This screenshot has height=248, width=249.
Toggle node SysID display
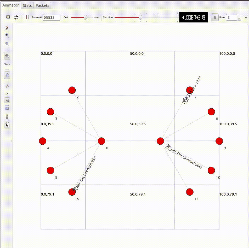(x=7, y=64)
